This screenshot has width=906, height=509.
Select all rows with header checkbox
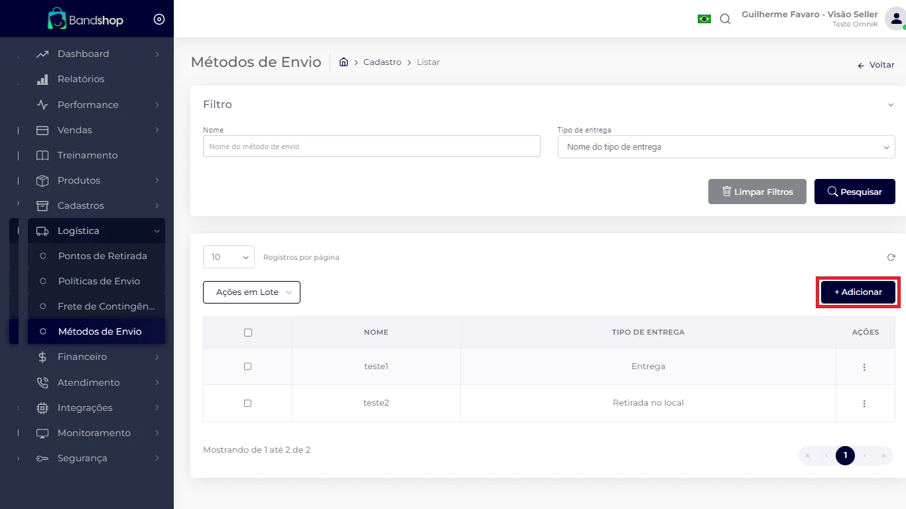(x=248, y=333)
